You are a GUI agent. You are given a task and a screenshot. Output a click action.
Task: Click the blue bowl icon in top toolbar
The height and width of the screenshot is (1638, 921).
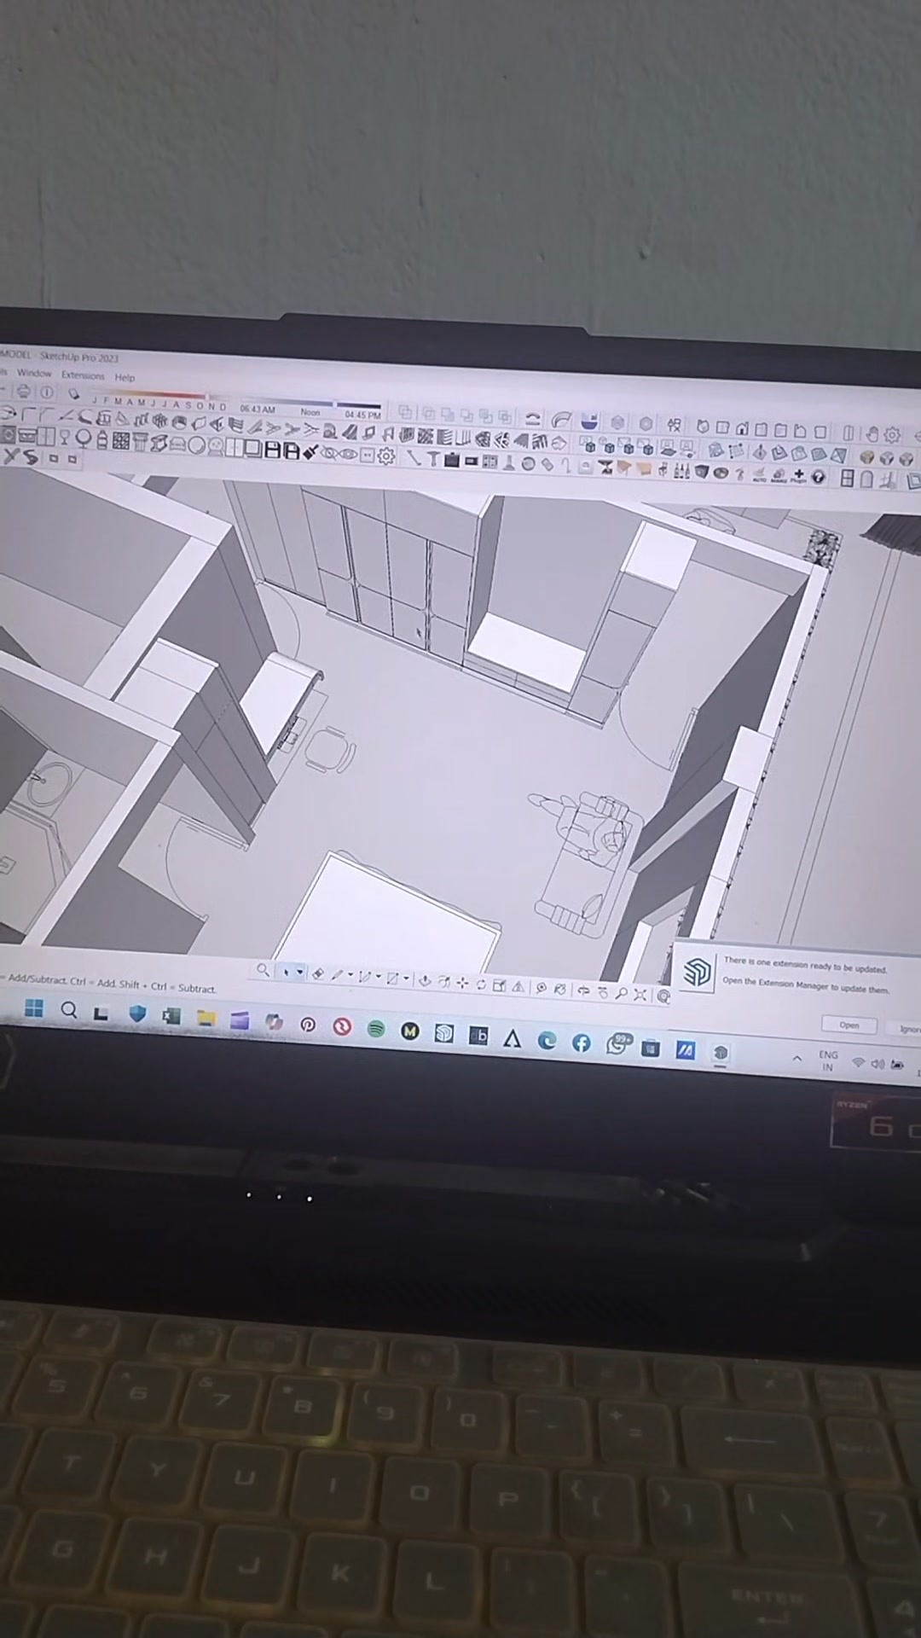tap(588, 422)
